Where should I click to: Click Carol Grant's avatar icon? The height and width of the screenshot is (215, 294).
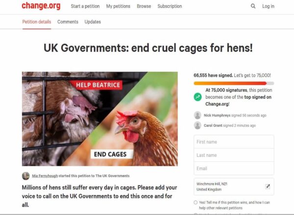click(197, 126)
